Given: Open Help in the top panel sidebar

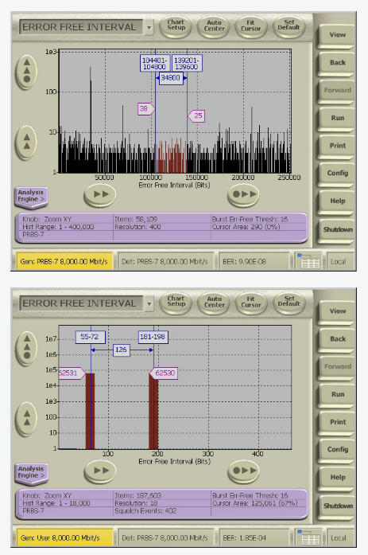Looking at the screenshot, I should 337,201.
